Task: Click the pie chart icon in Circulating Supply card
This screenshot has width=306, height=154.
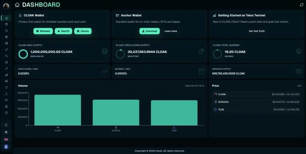Action: pos(201,51)
